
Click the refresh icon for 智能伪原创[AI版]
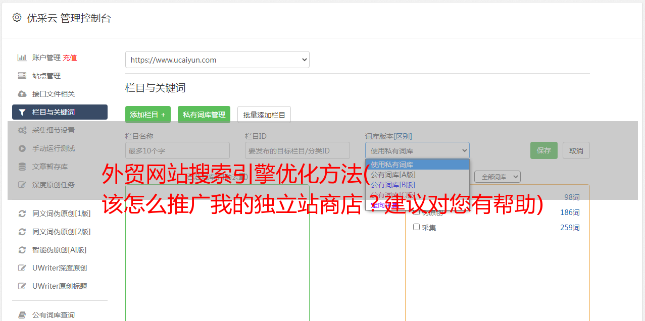(x=22, y=250)
